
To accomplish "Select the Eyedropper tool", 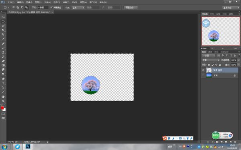I will pyautogui.click(x=3, y=39).
